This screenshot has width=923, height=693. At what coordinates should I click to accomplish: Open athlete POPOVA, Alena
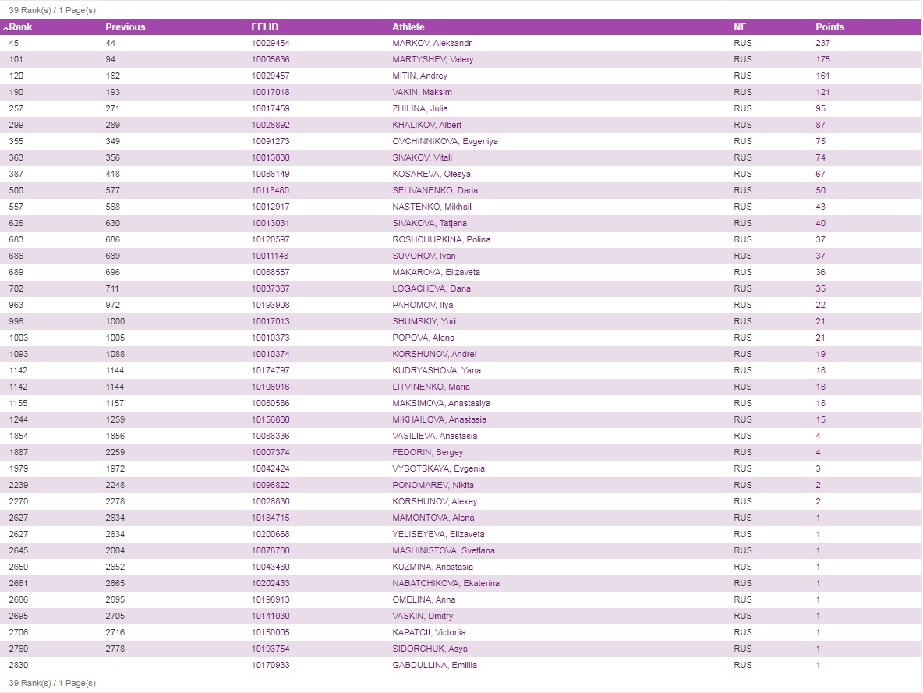(423, 338)
